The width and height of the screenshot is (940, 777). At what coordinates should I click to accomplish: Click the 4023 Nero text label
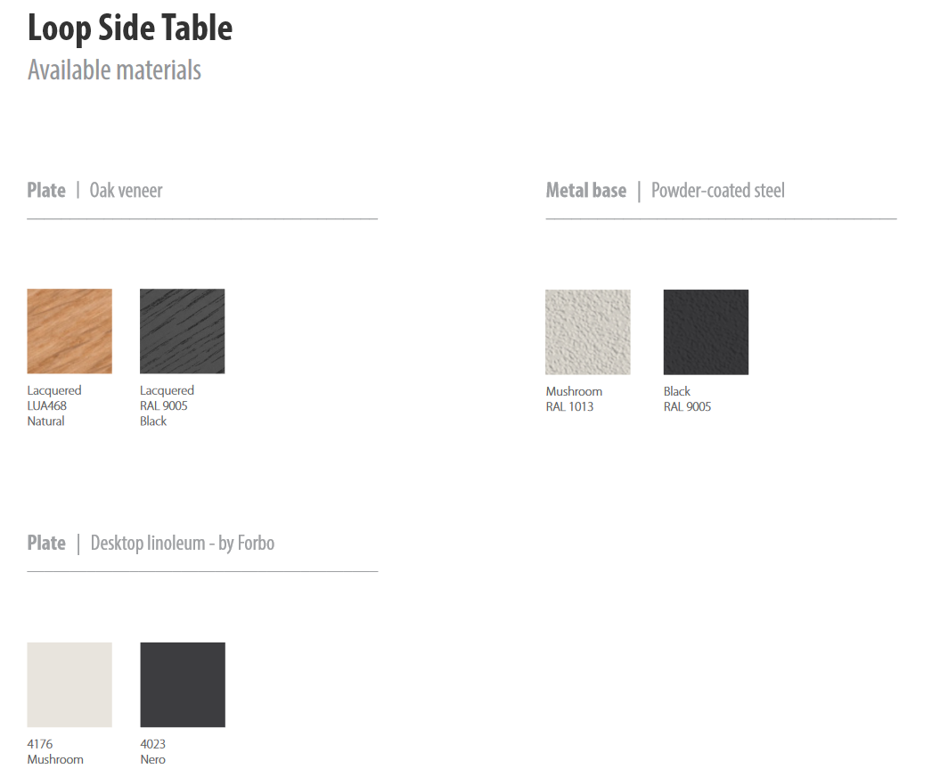(153, 751)
